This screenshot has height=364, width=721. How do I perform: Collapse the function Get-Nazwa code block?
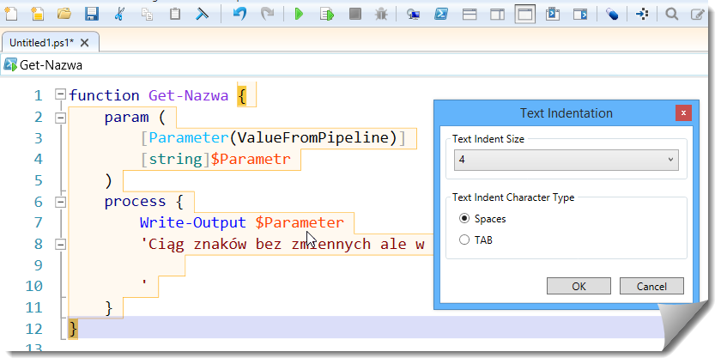pos(59,95)
